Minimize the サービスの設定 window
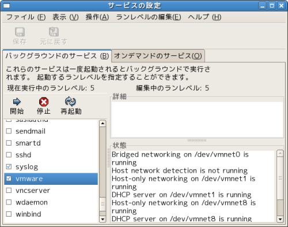The height and width of the screenshot is (227, 288). [263, 6]
